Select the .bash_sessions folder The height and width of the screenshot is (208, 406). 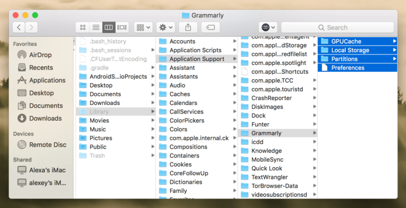click(115, 50)
